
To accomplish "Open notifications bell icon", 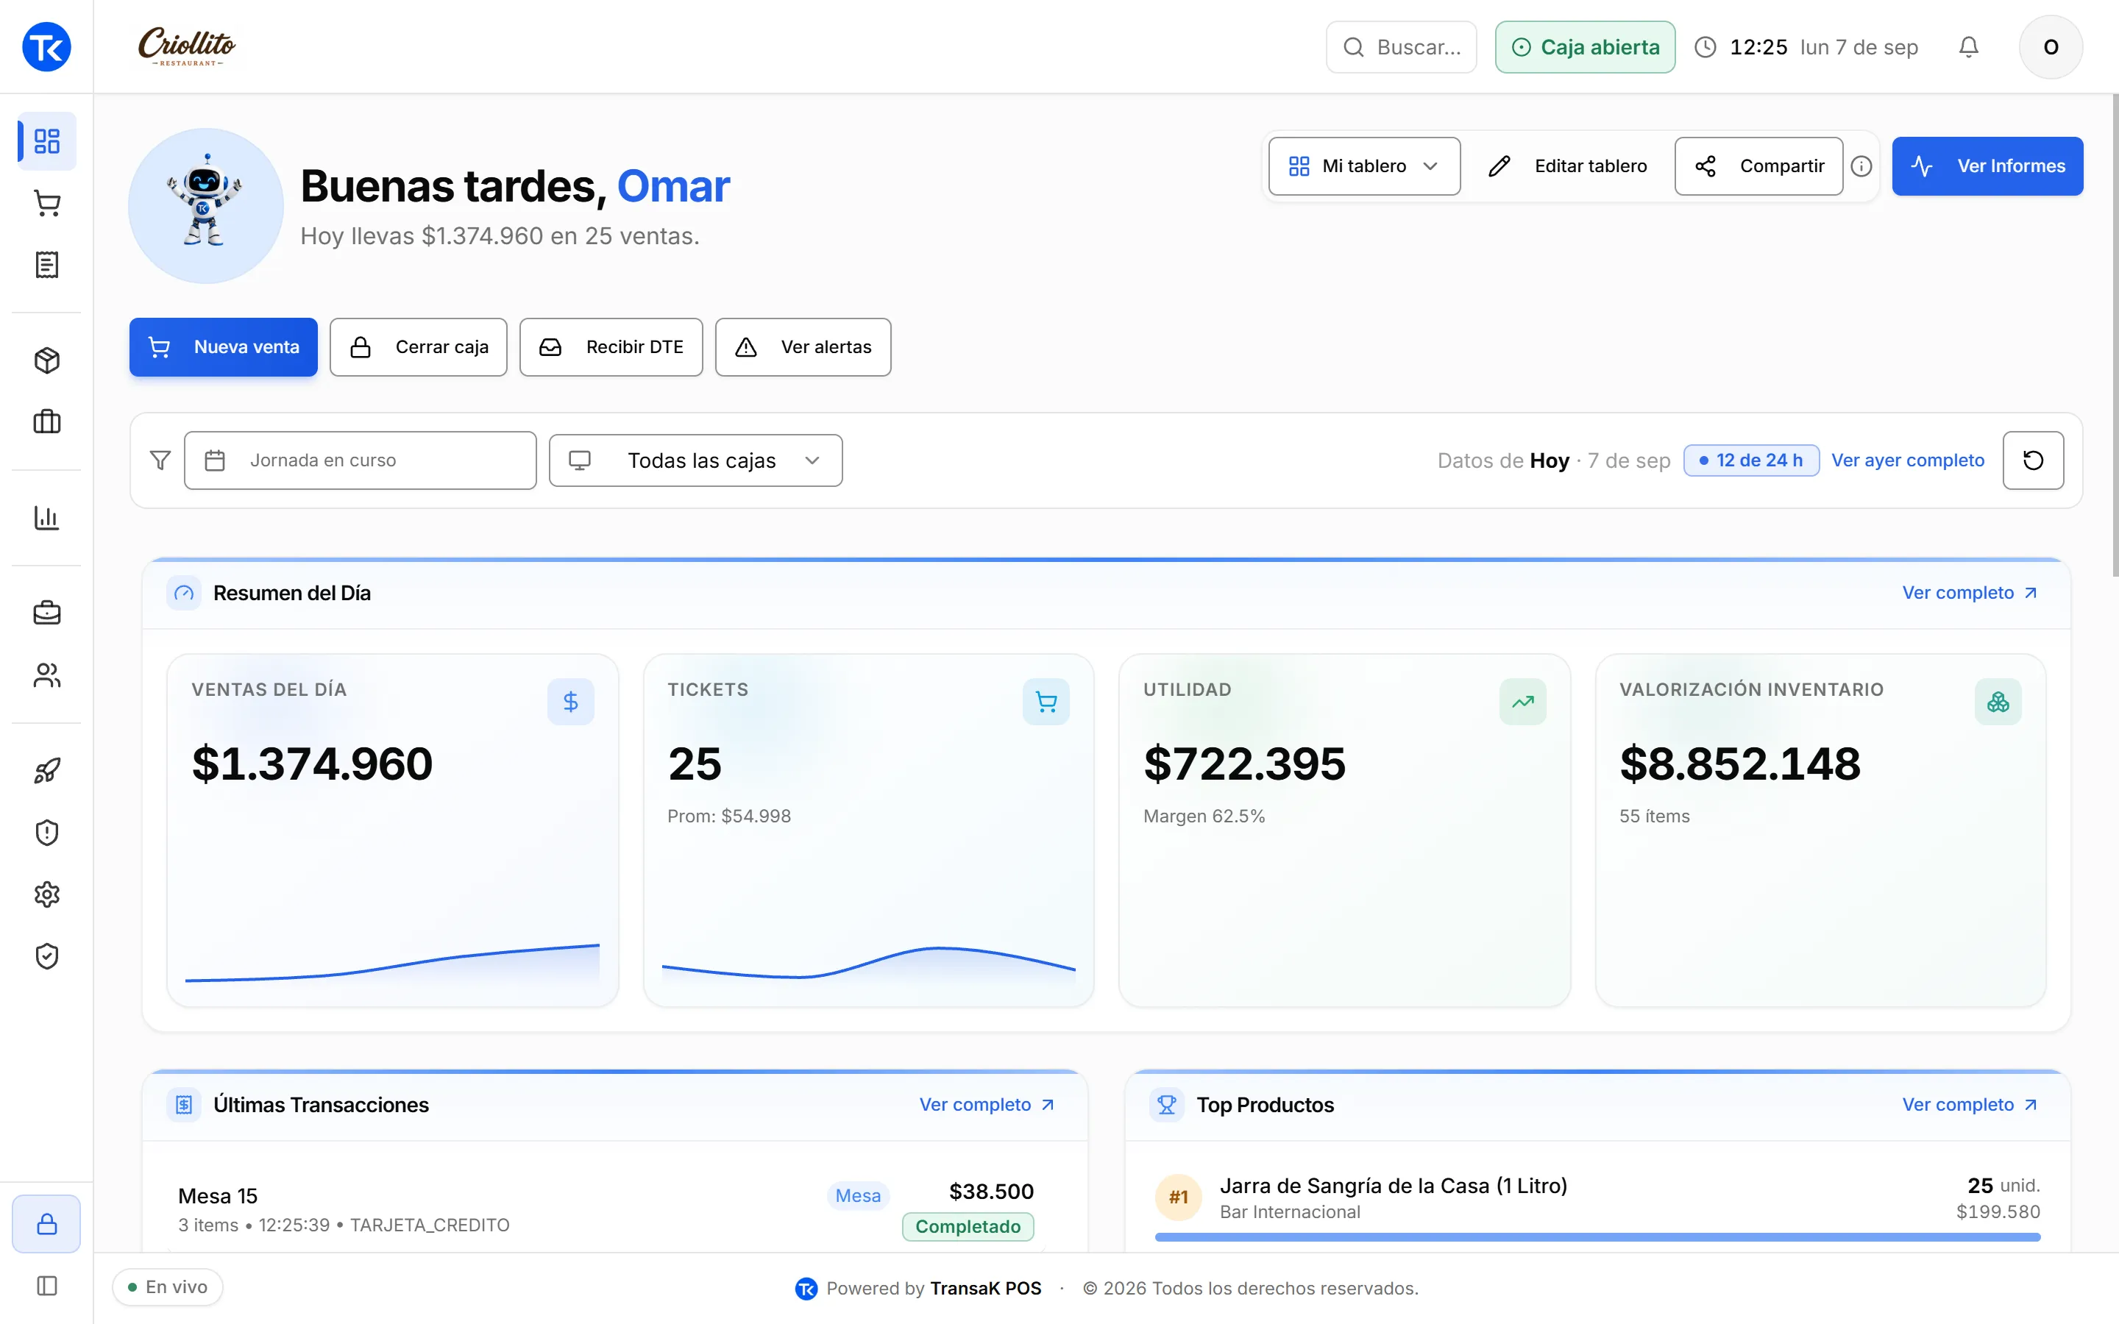I will (x=1968, y=47).
